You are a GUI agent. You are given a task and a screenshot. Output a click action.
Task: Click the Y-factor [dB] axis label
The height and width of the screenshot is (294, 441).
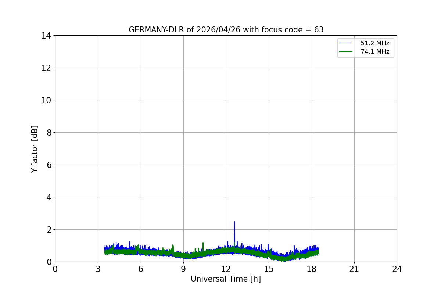[x=35, y=149]
